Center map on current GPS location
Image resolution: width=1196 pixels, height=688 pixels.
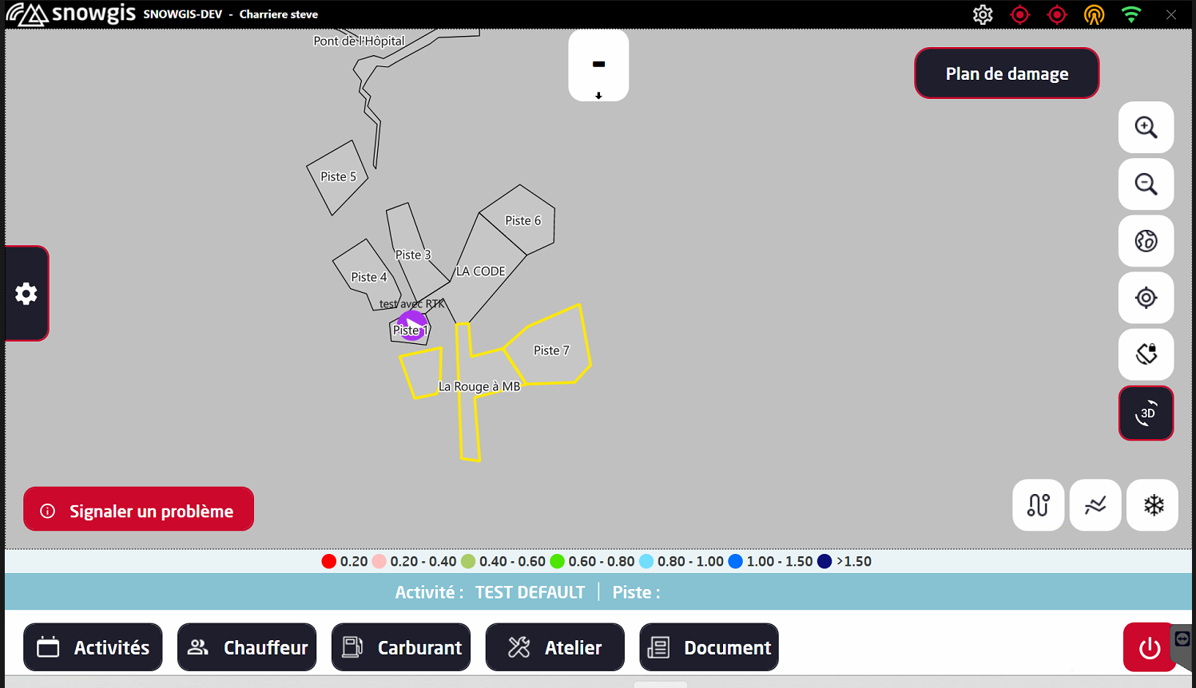(x=1146, y=298)
